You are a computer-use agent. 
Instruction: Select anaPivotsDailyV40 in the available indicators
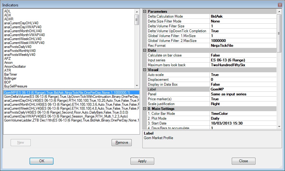pos(18,47)
